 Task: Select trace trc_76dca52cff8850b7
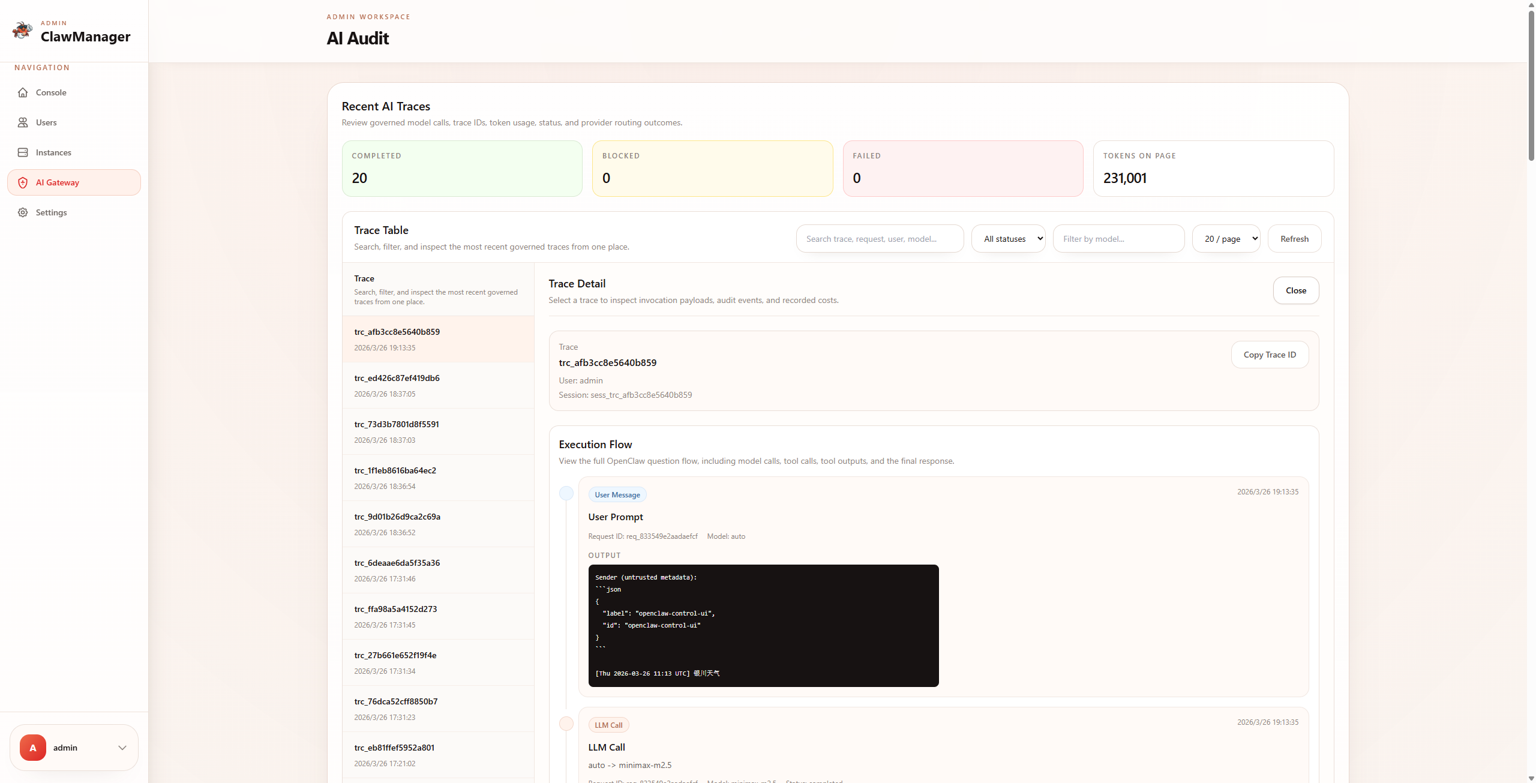pyautogui.click(x=438, y=709)
